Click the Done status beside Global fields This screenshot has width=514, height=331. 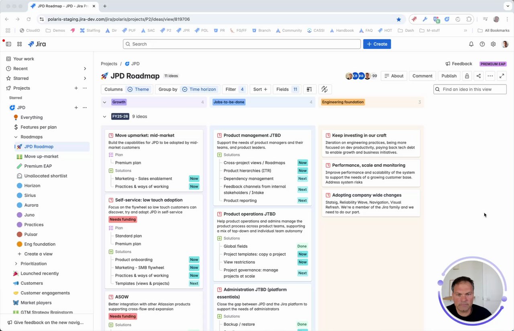point(302,246)
